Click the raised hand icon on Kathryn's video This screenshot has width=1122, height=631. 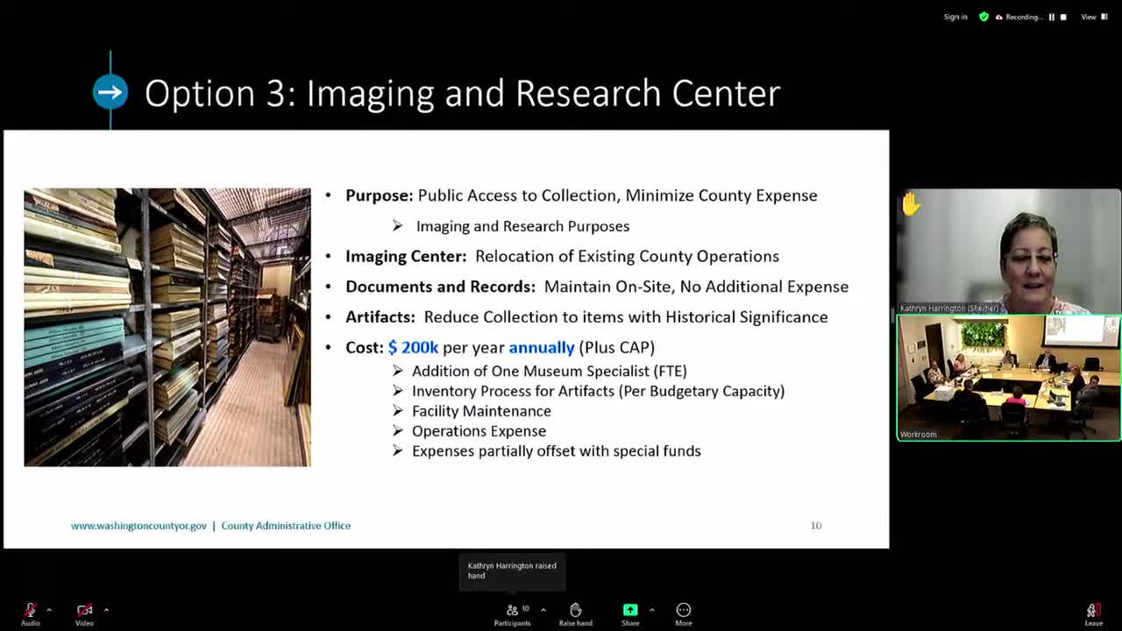click(x=911, y=205)
